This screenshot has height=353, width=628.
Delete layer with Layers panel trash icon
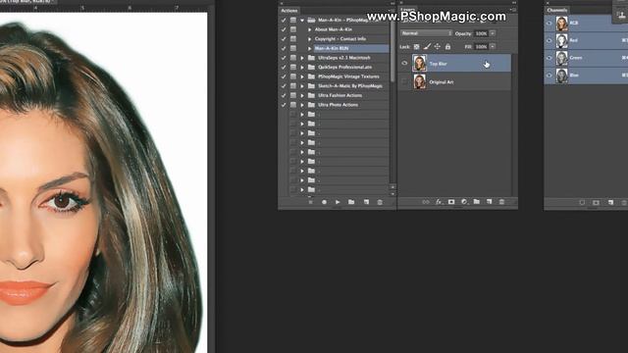501,202
